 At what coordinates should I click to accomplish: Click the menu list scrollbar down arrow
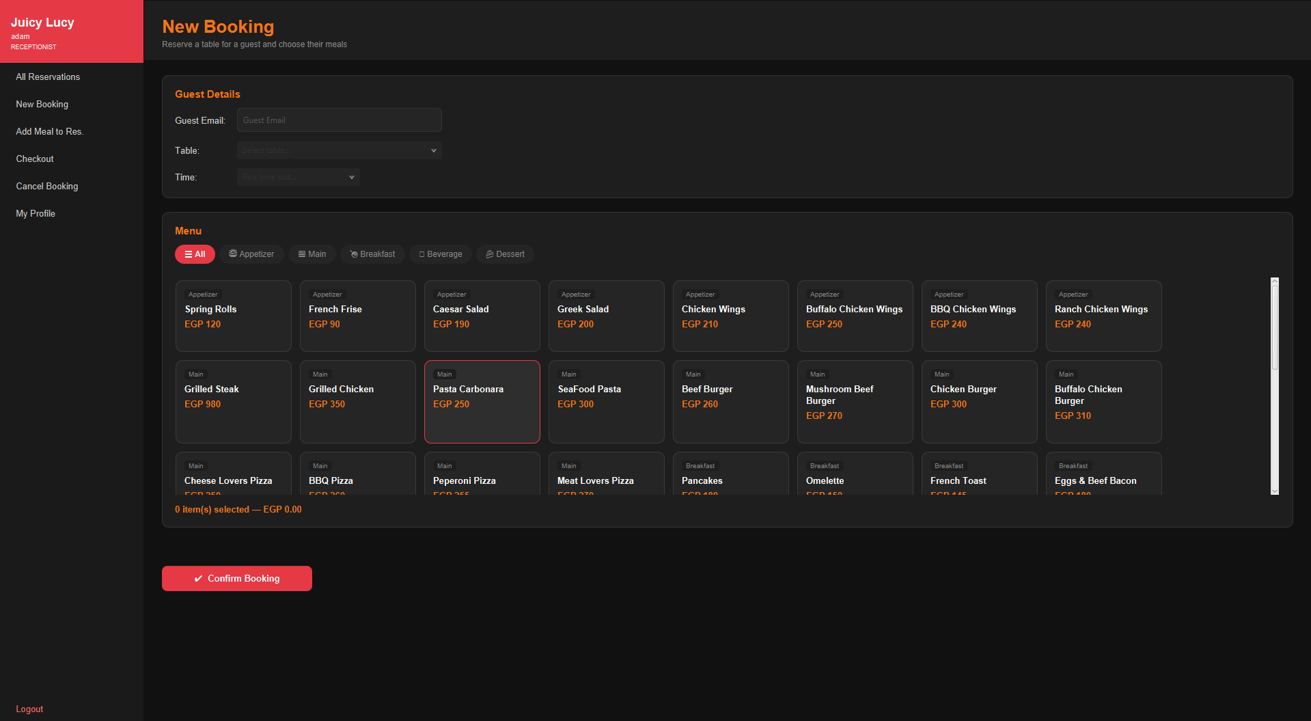click(x=1274, y=491)
